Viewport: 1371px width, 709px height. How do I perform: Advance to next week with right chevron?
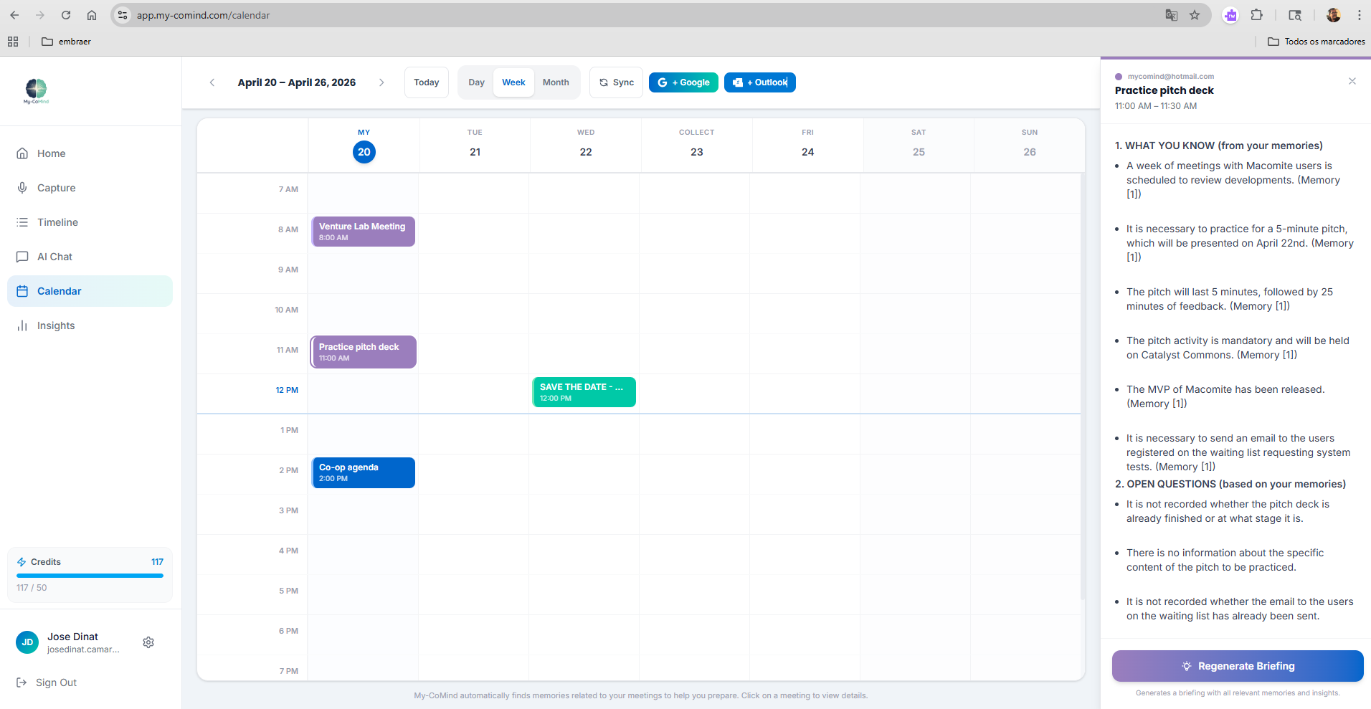(x=382, y=82)
